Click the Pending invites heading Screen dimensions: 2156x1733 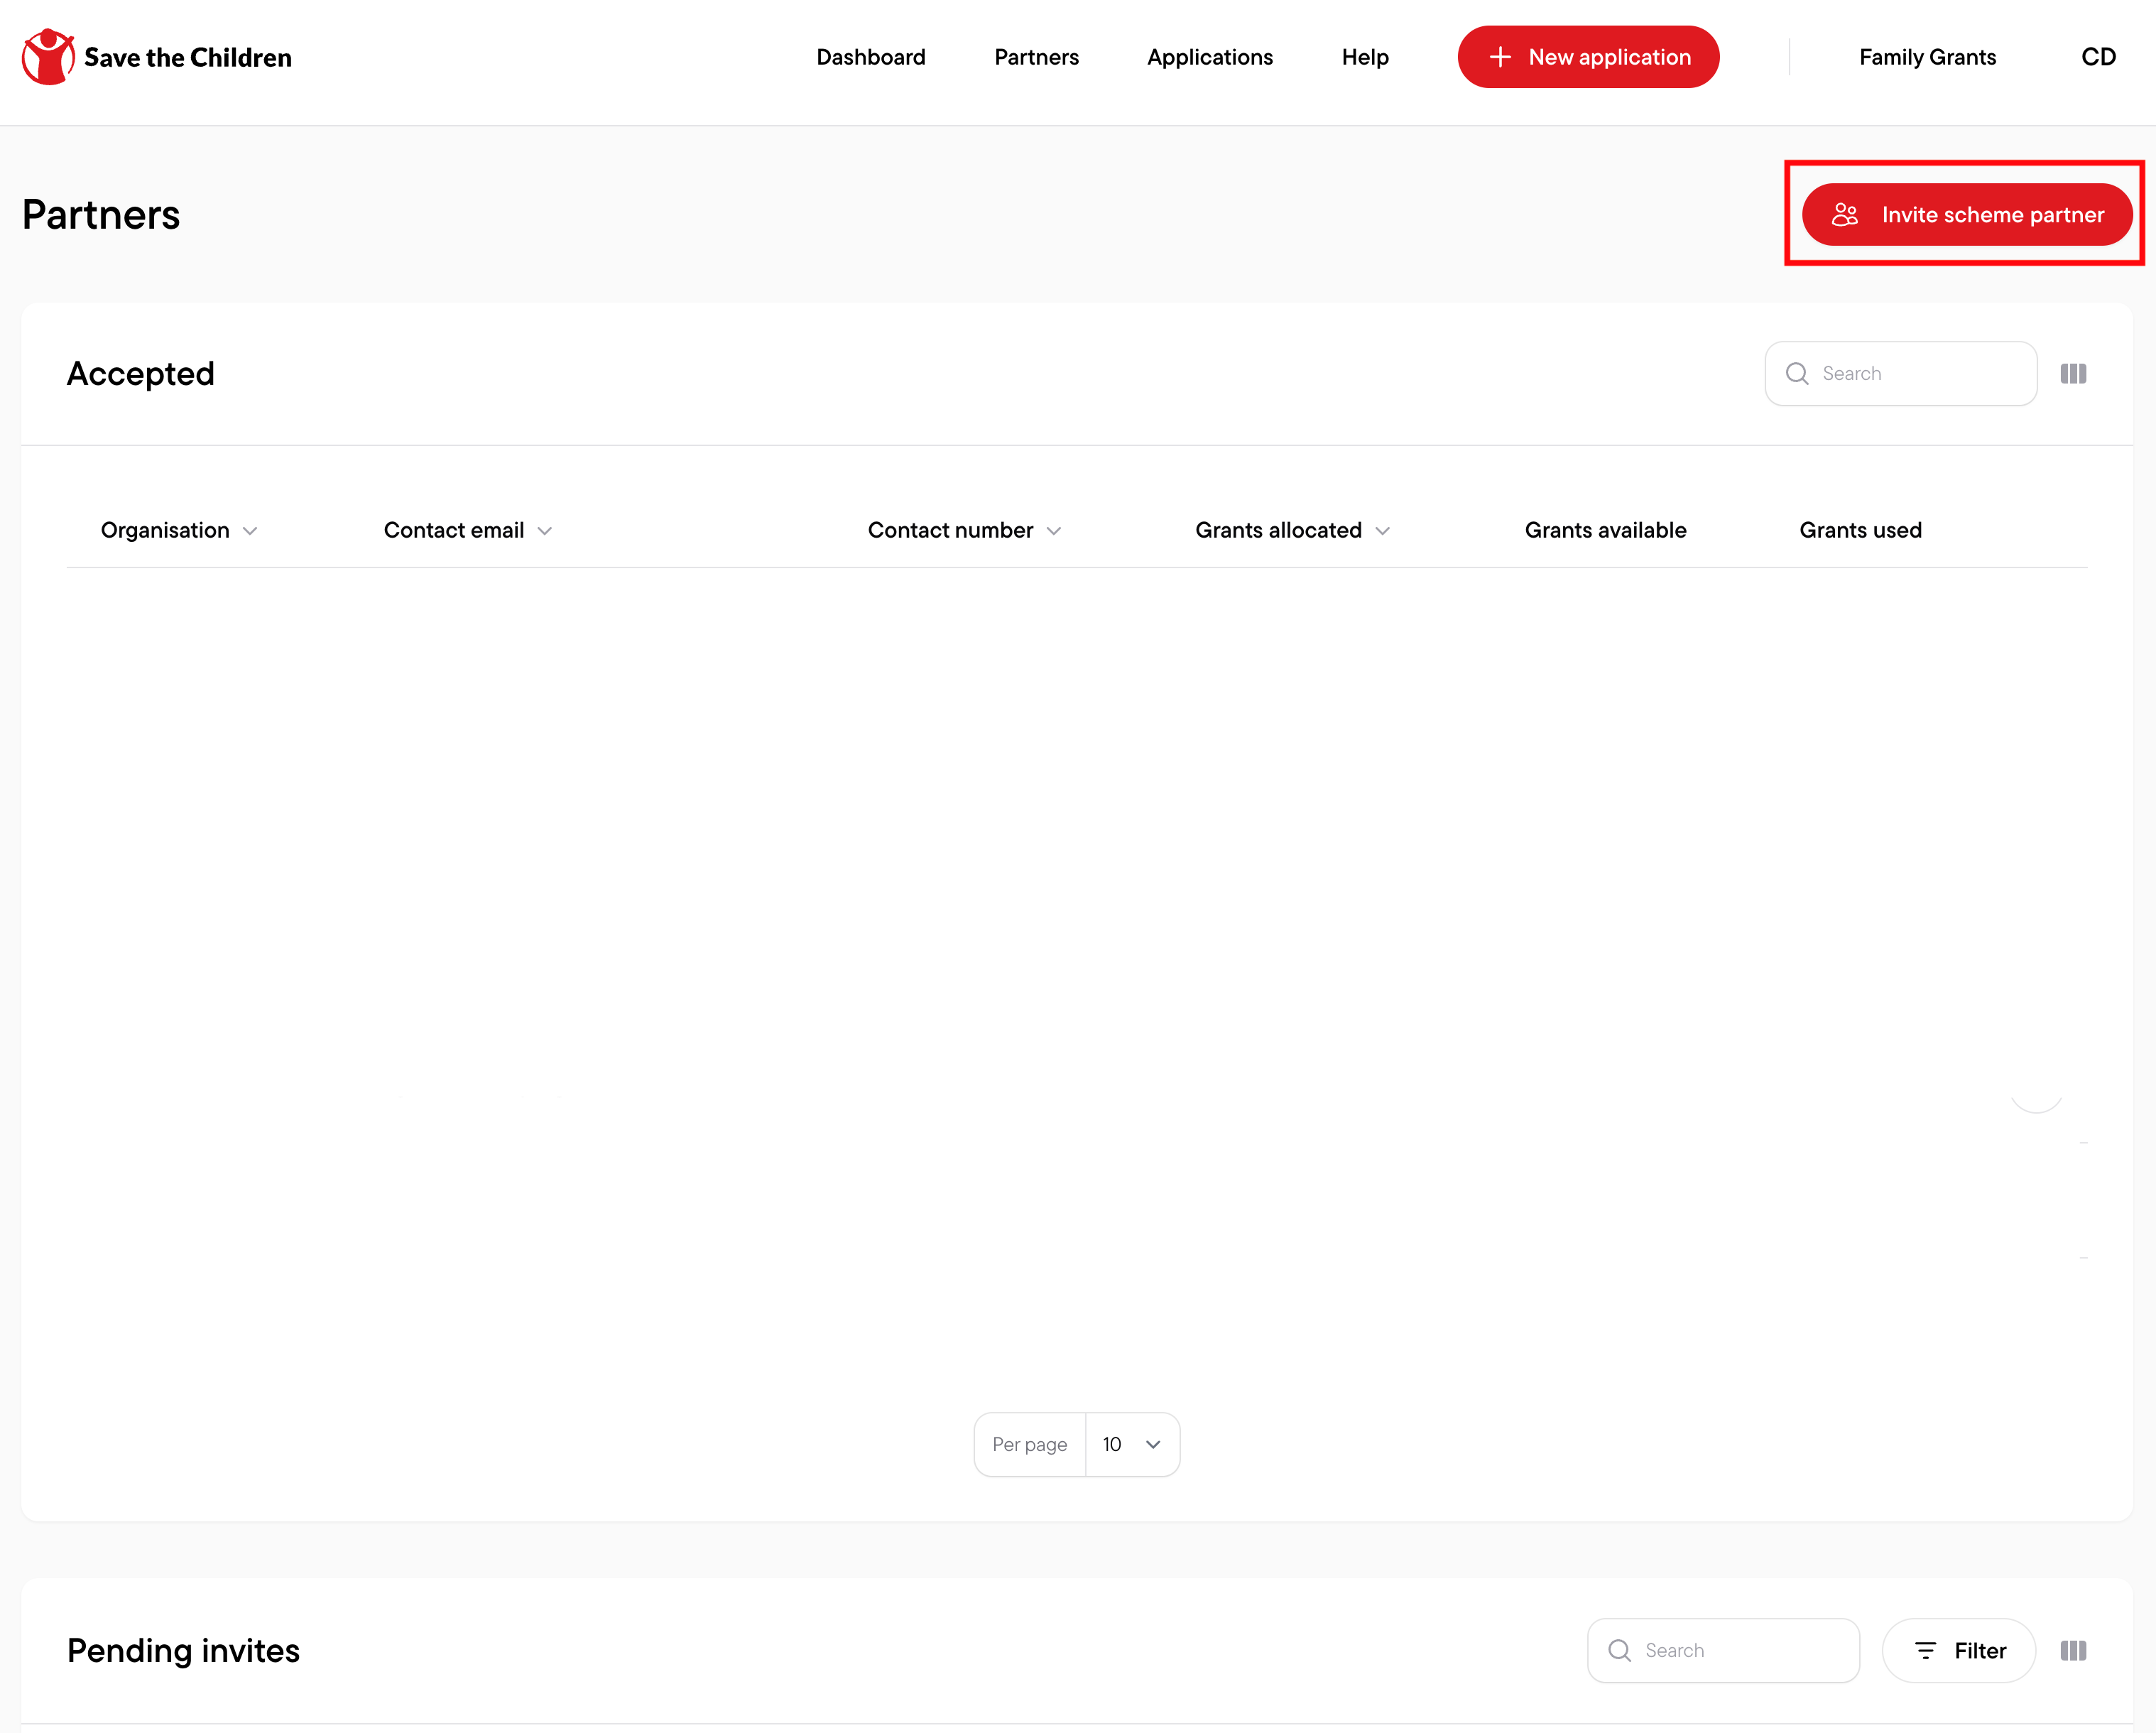click(183, 1650)
